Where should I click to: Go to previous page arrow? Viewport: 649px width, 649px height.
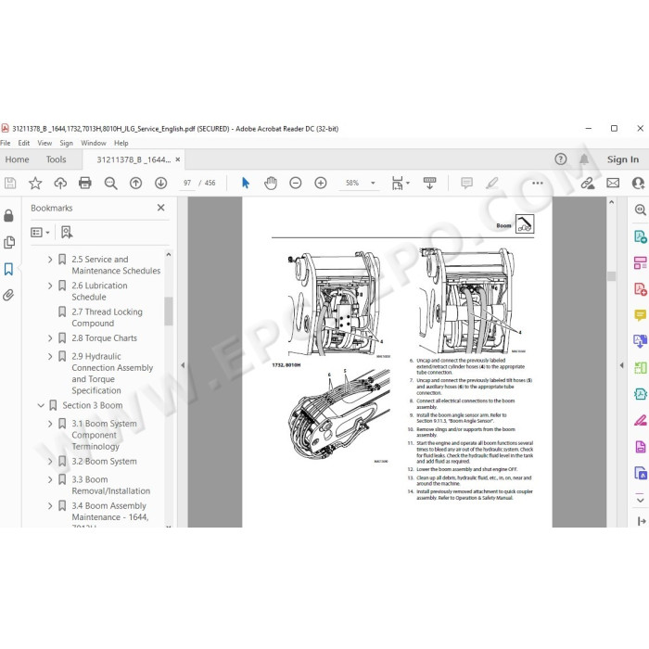click(x=135, y=183)
